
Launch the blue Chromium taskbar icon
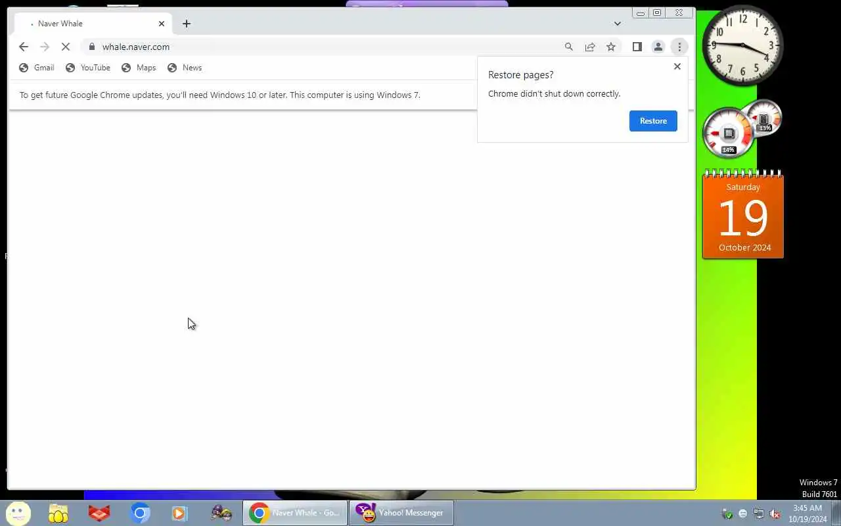(140, 513)
